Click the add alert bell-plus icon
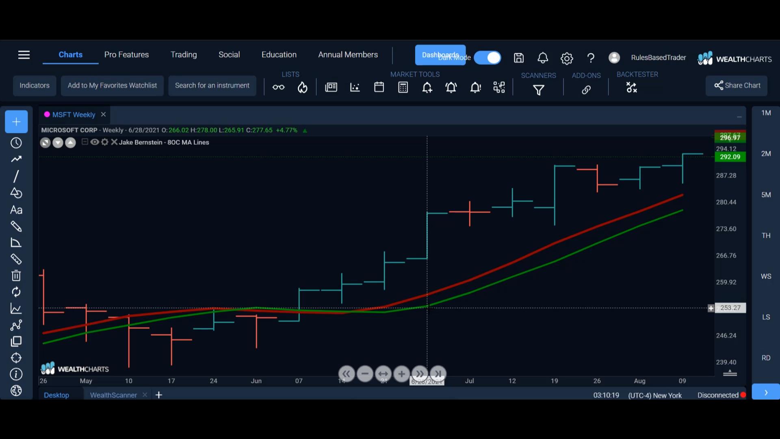This screenshot has width=780, height=439. (x=427, y=87)
